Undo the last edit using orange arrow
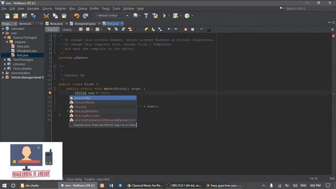The height and width of the screenshot is (189, 336). (x=77, y=16)
